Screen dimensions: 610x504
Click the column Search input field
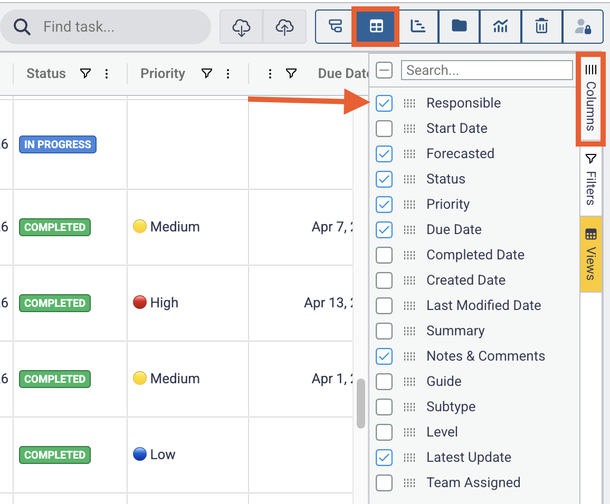pos(487,70)
